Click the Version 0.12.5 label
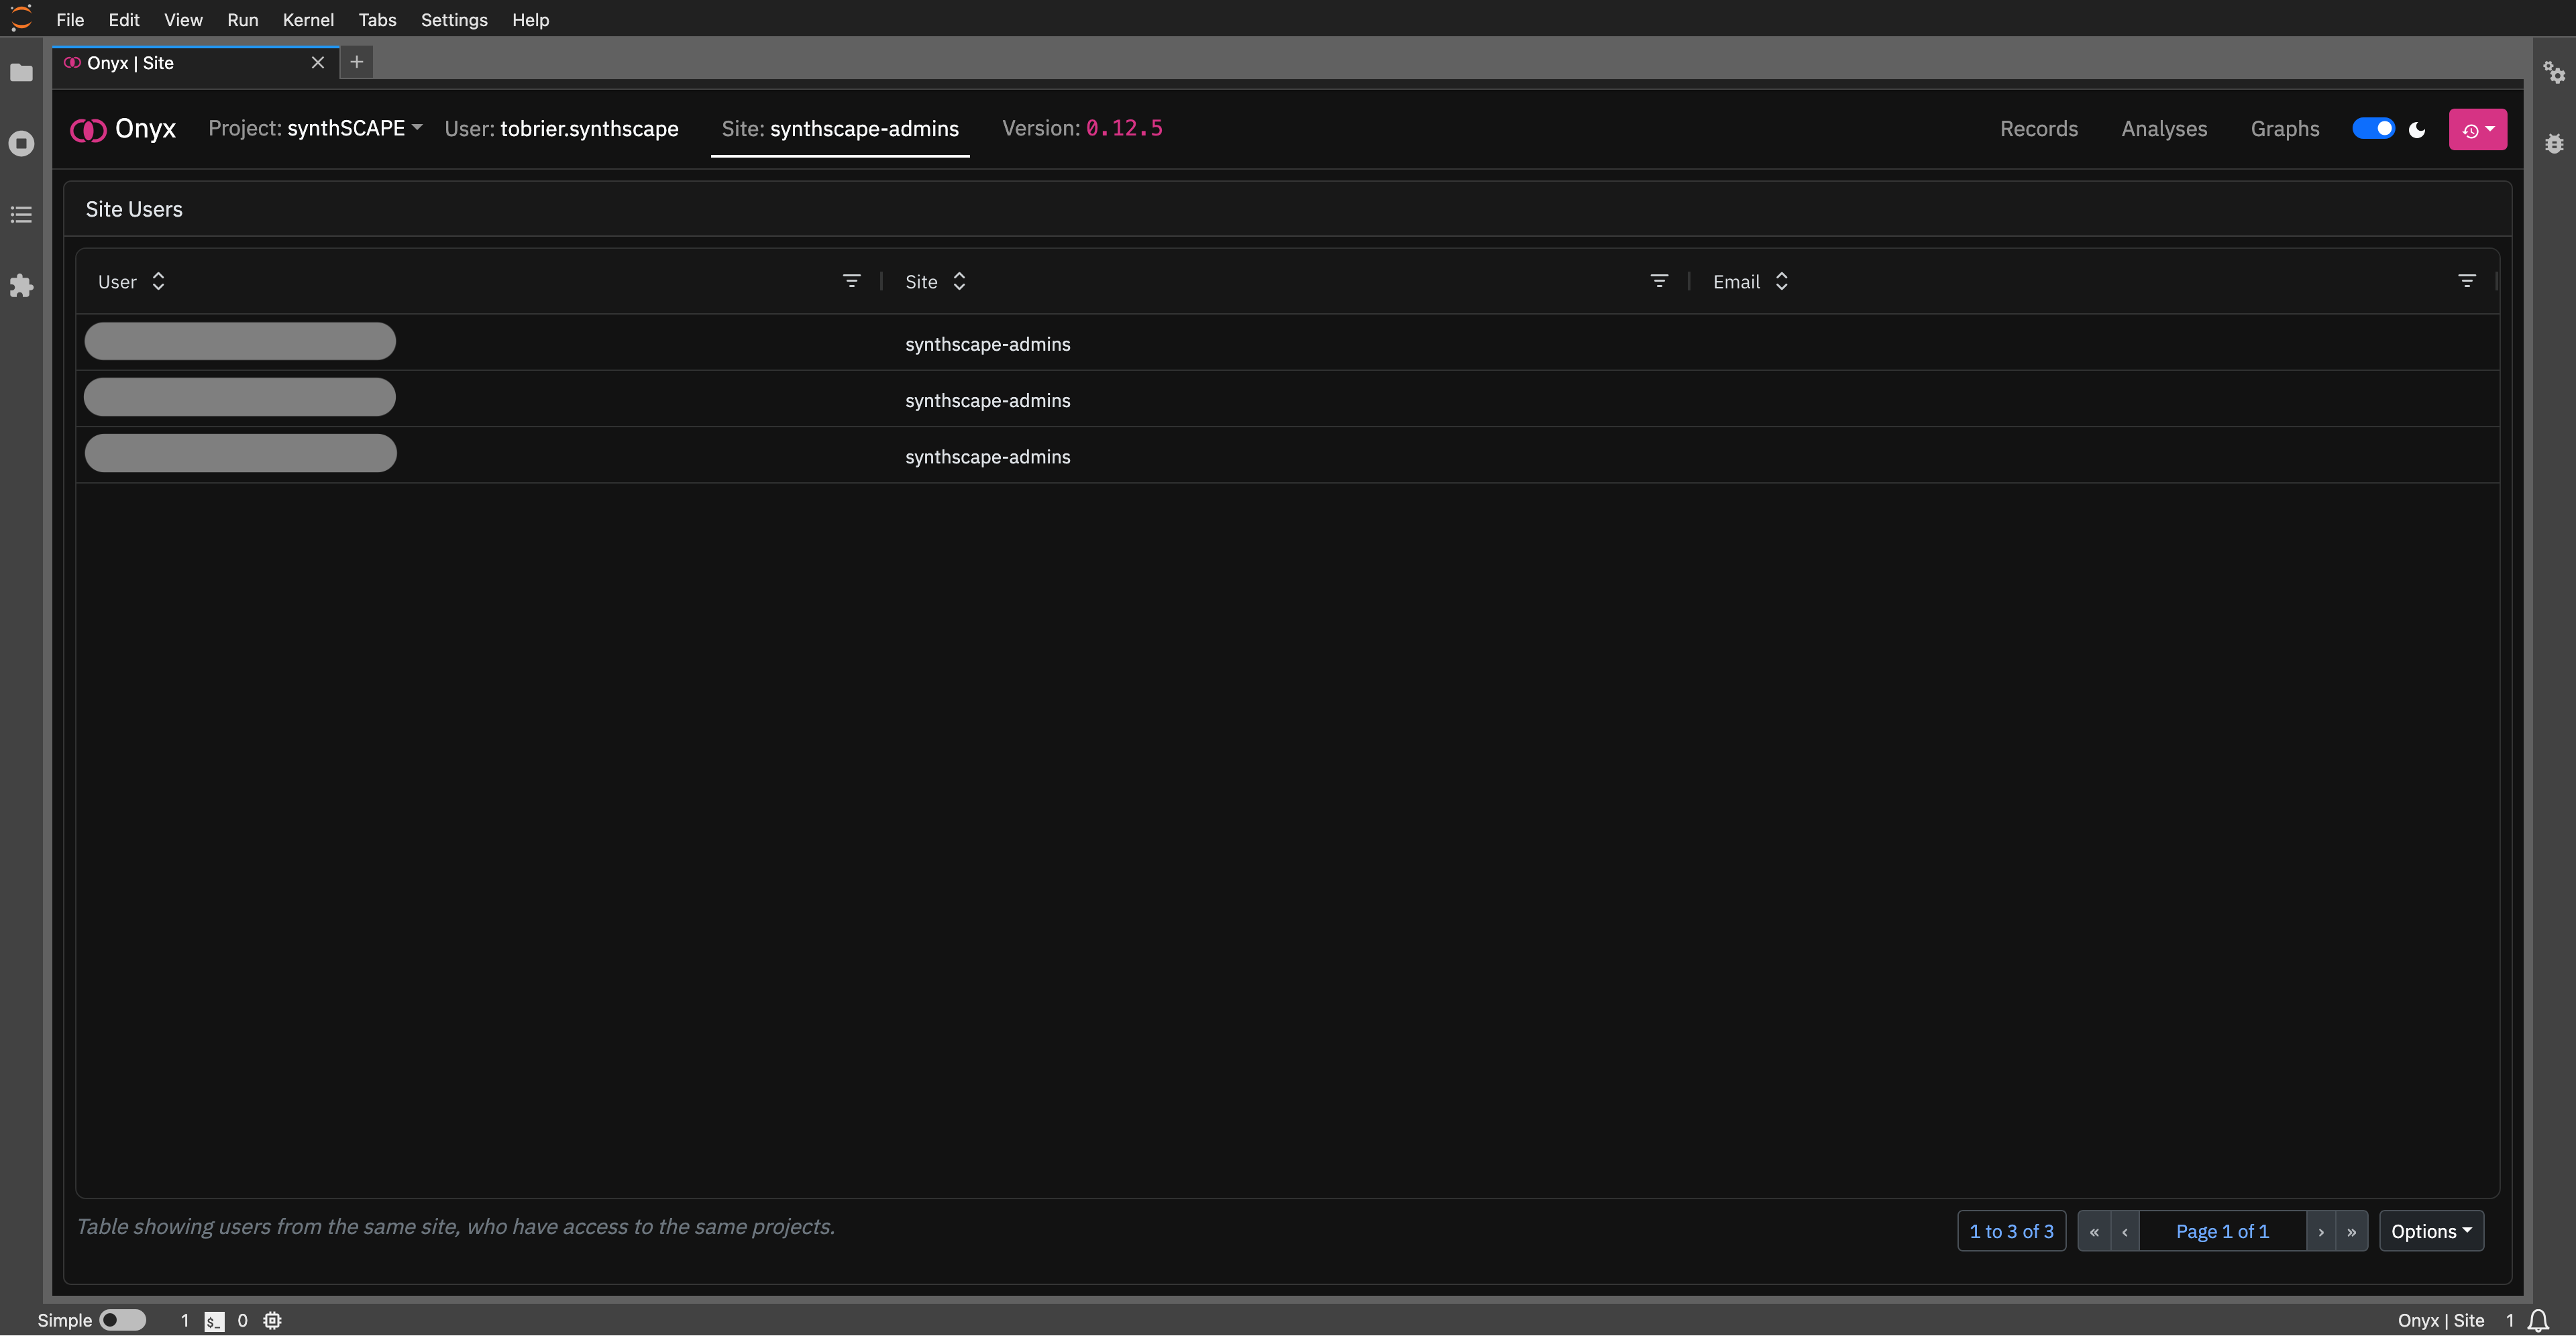 [1082, 129]
